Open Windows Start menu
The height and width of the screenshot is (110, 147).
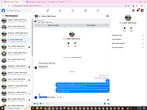[2, 108]
